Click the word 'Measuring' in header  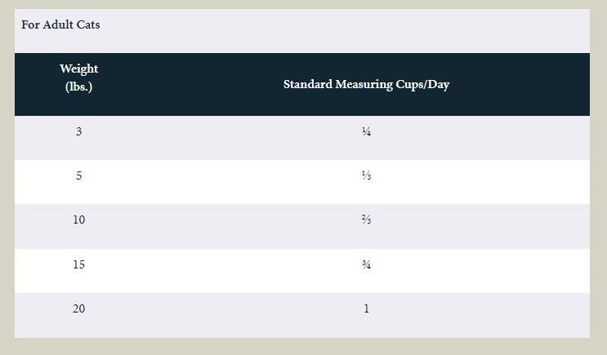tap(364, 84)
